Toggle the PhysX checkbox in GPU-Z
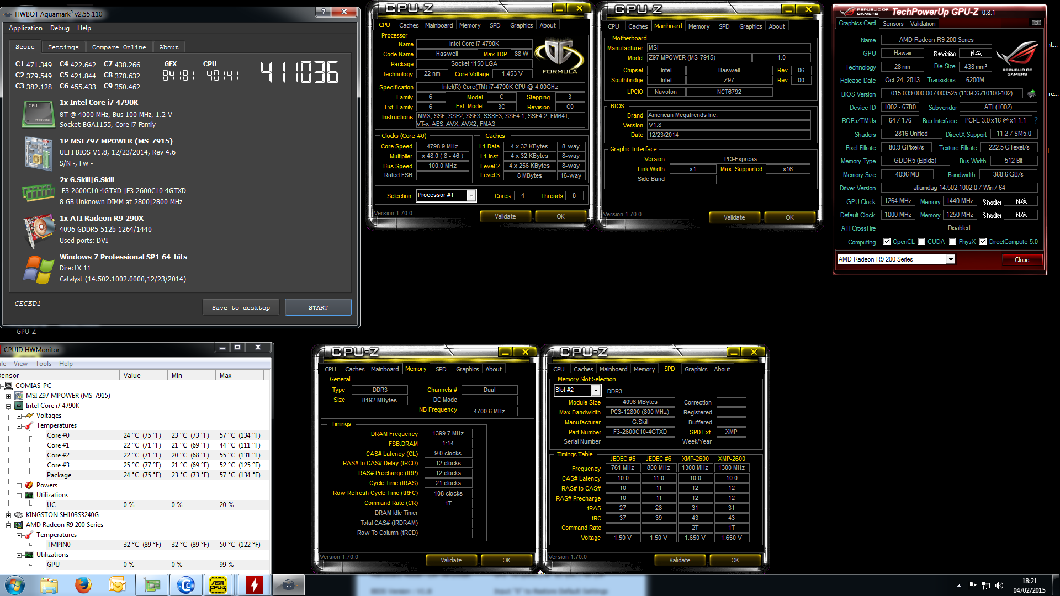 (x=952, y=242)
